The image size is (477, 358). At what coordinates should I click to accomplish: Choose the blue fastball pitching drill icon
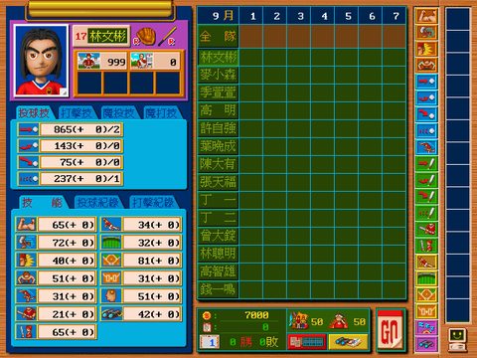click(426, 82)
